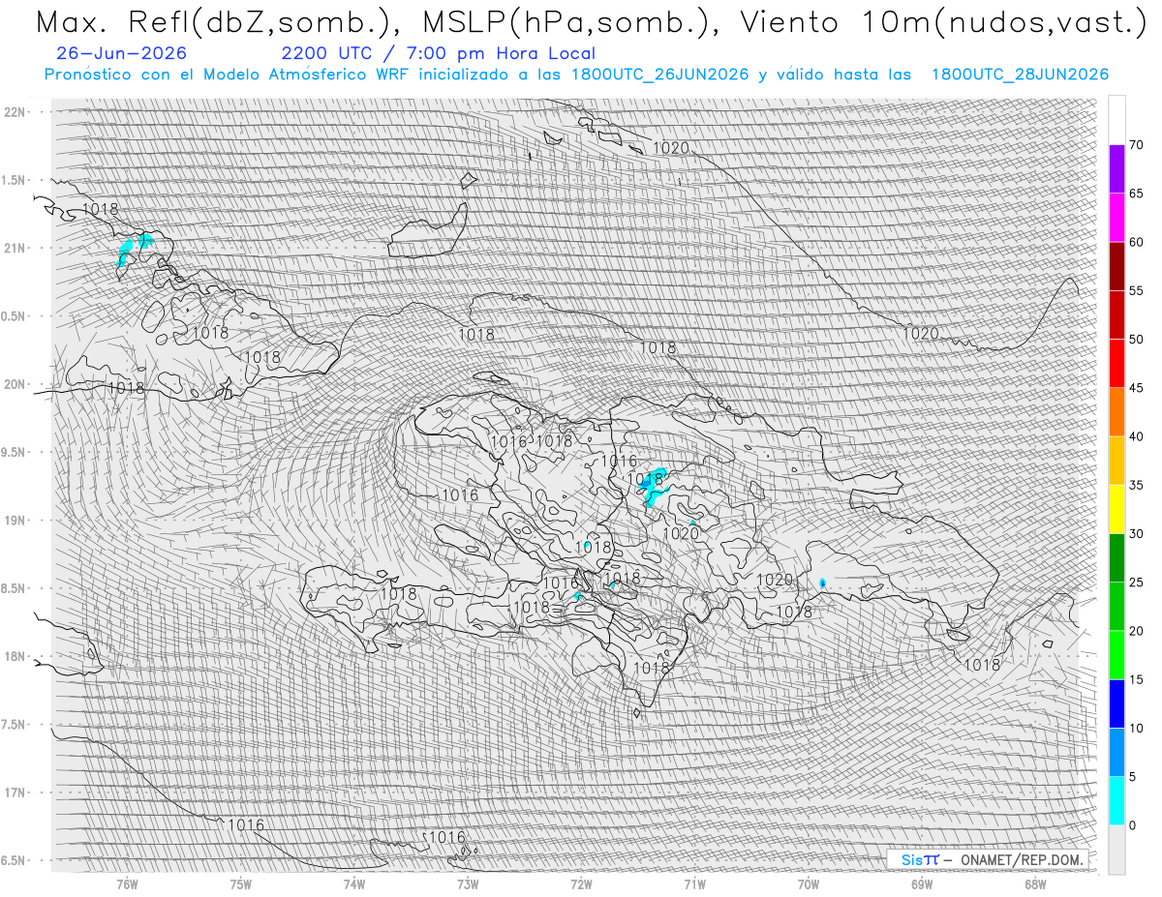Click the '10' colorbar scale value
The image size is (1162, 897).
[x=1136, y=728]
